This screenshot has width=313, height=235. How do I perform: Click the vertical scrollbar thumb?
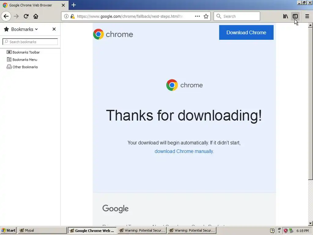point(310,103)
